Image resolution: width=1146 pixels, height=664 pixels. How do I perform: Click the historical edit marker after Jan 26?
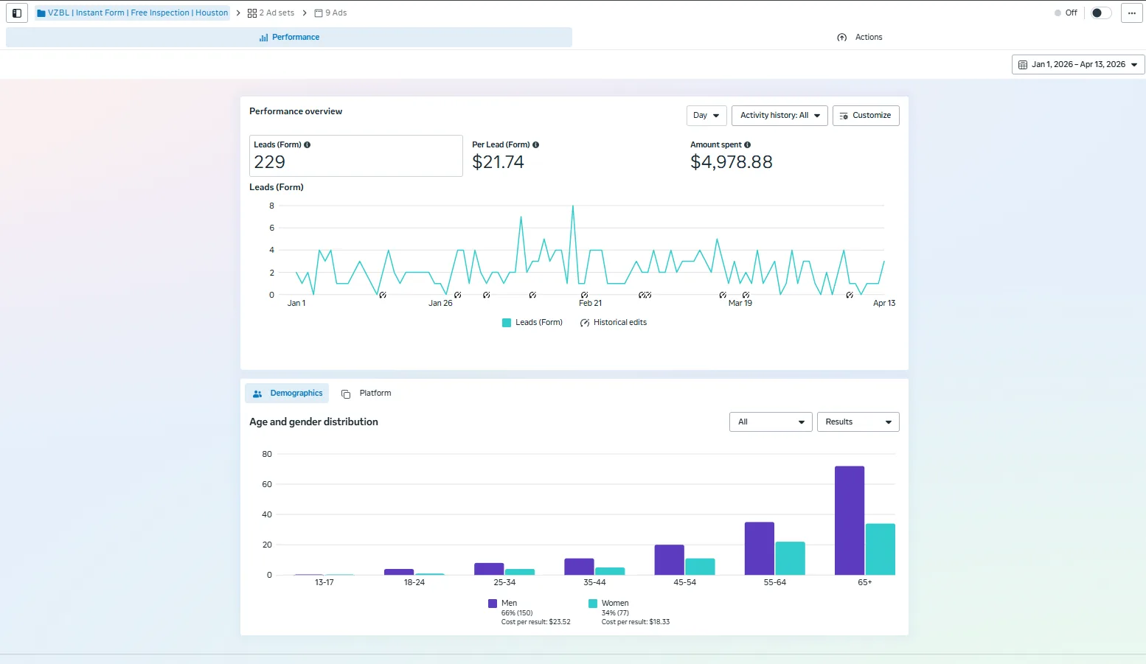coord(458,295)
